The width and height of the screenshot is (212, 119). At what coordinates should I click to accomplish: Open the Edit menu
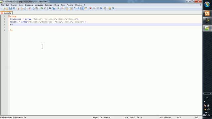pyautogui.click(x=8, y=5)
